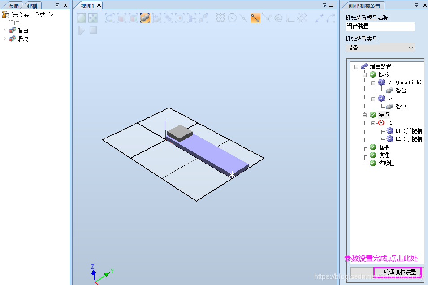The height and width of the screenshot is (285, 428).
Task: Open the 创建 机械装置 panel dropdown arrow
Action: [416, 5]
